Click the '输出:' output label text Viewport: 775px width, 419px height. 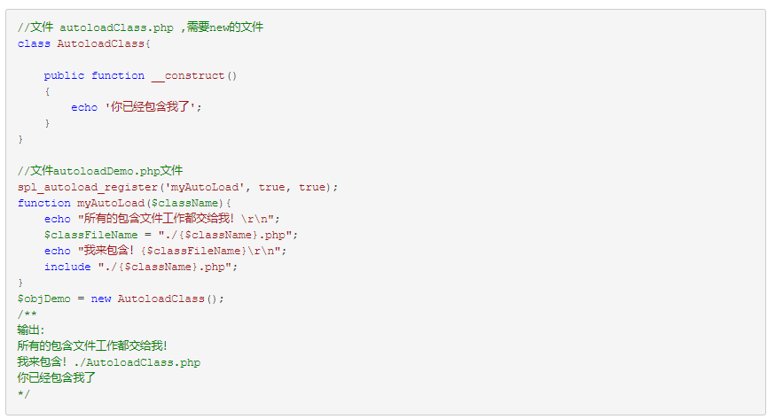[x=31, y=330]
